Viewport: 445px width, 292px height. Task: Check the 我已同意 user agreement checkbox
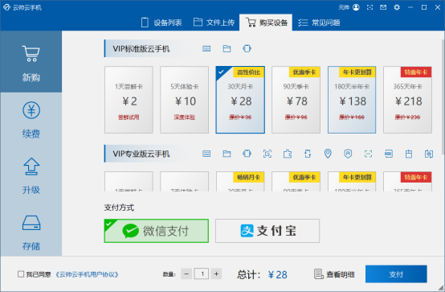click(x=21, y=274)
